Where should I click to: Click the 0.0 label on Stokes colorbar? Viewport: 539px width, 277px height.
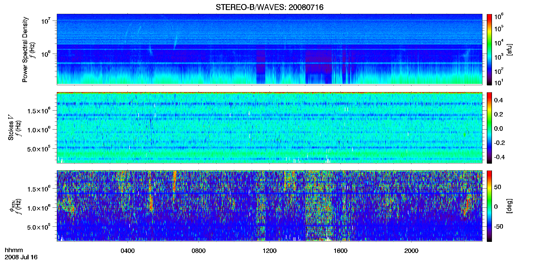[498, 128]
